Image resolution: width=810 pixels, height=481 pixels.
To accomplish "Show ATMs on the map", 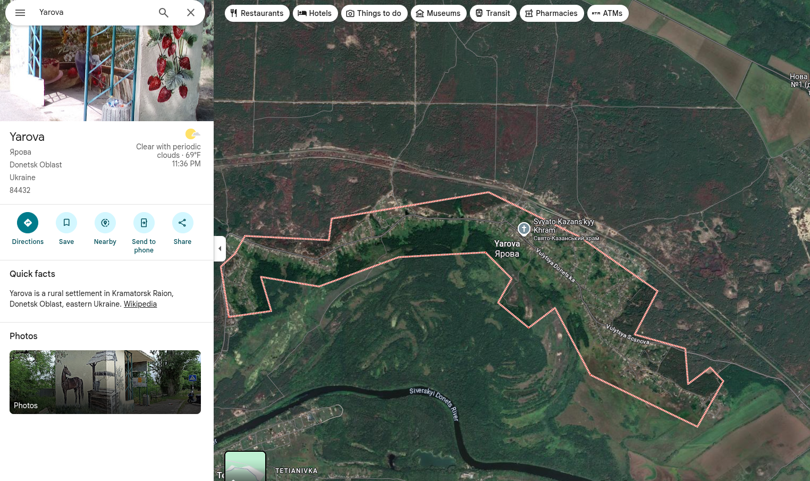I will tap(608, 13).
